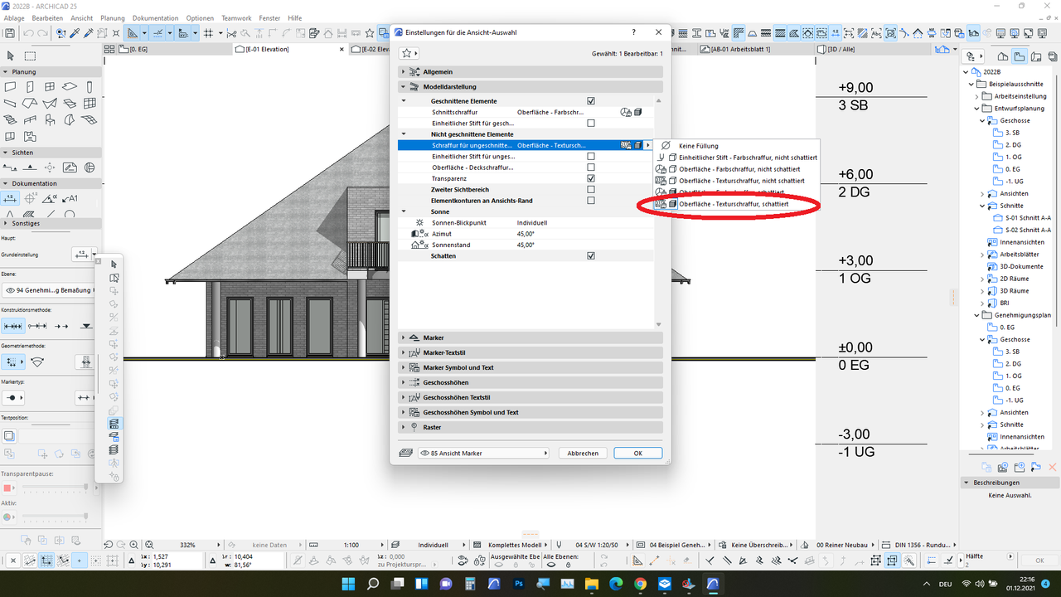Image resolution: width=1061 pixels, height=597 pixels.
Task: Uncheck the Transparenz option
Action: point(590,177)
